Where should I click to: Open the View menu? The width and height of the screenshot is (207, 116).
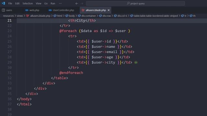click(38, 4)
